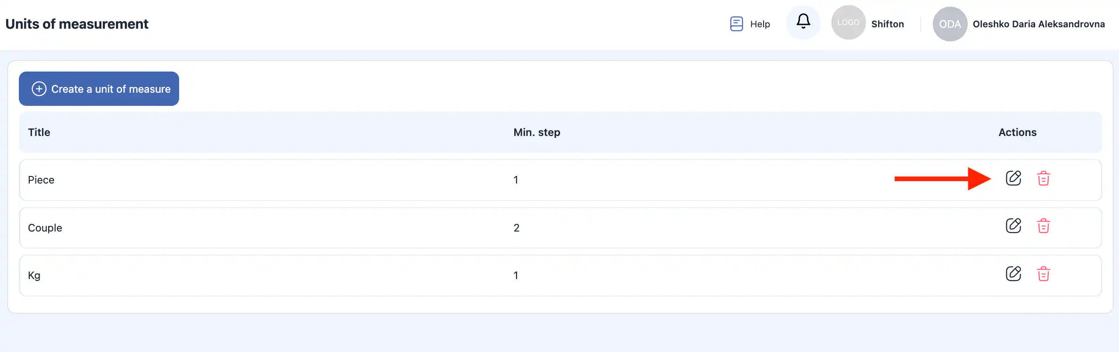
Task: Delete the Couple unit of measure
Action: 1043,226
